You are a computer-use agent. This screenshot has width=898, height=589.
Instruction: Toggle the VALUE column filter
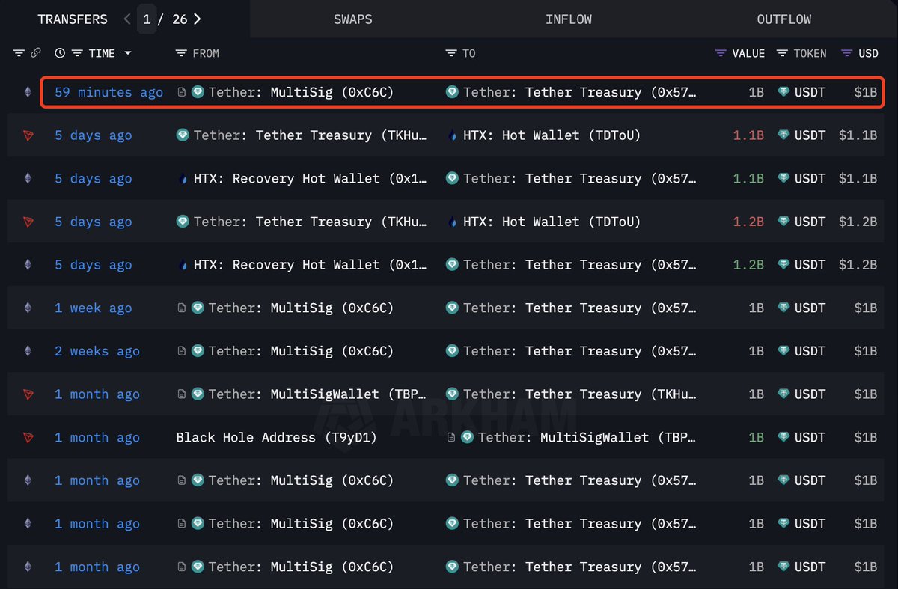pos(721,53)
